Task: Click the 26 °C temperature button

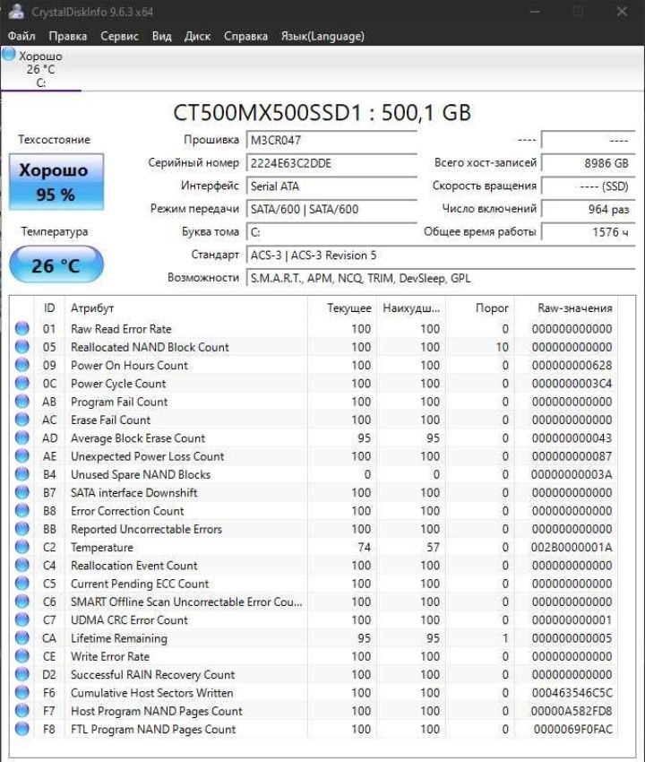Action: tap(56, 264)
